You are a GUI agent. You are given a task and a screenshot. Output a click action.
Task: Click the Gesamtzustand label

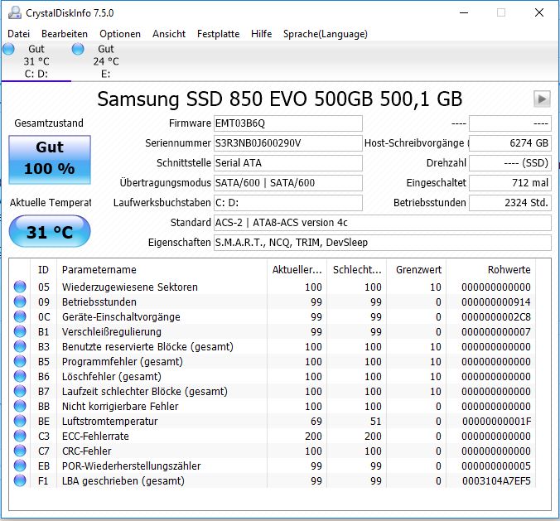pos(49,123)
